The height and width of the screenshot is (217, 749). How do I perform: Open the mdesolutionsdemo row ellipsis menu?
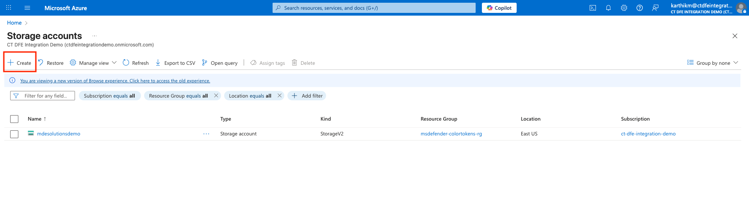pyautogui.click(x=206, y=134)
